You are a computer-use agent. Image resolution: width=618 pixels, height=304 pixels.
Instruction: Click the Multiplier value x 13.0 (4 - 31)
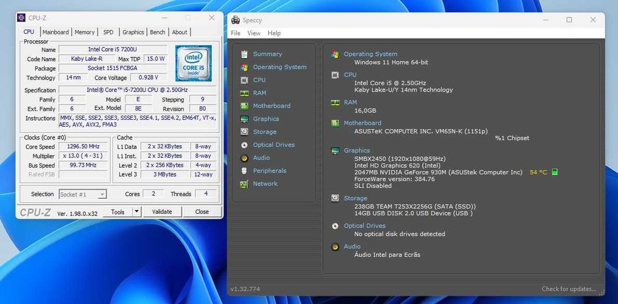[83, 156]
